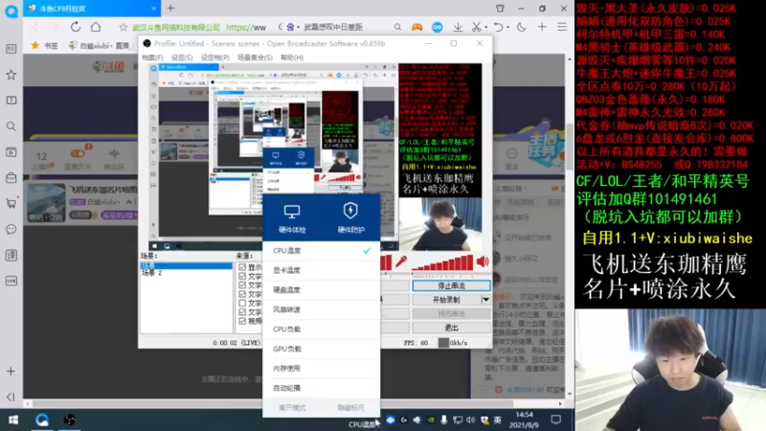Click the Windows Start button
The image size is (766, 431).
13,420
